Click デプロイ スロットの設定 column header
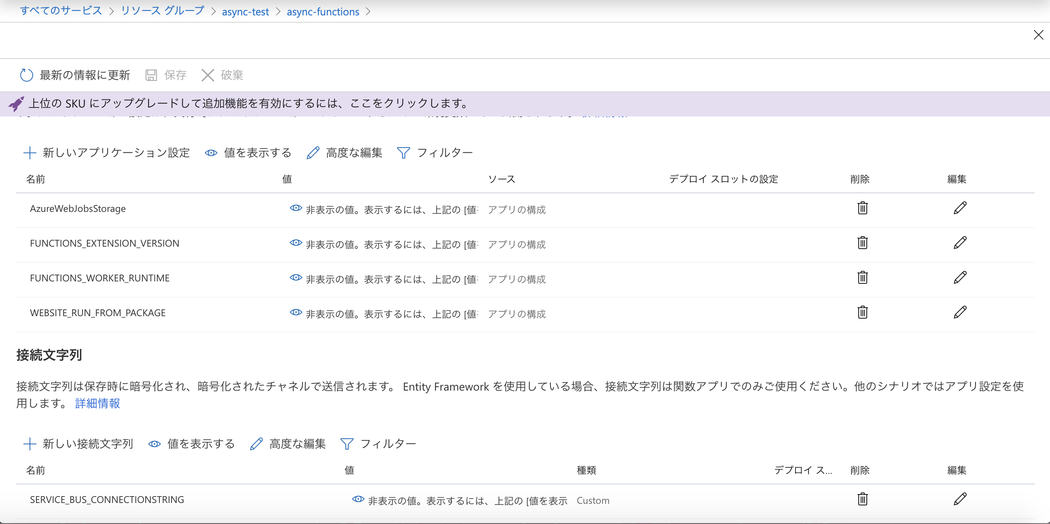The image size is (1050, 524). click(724, 179)
